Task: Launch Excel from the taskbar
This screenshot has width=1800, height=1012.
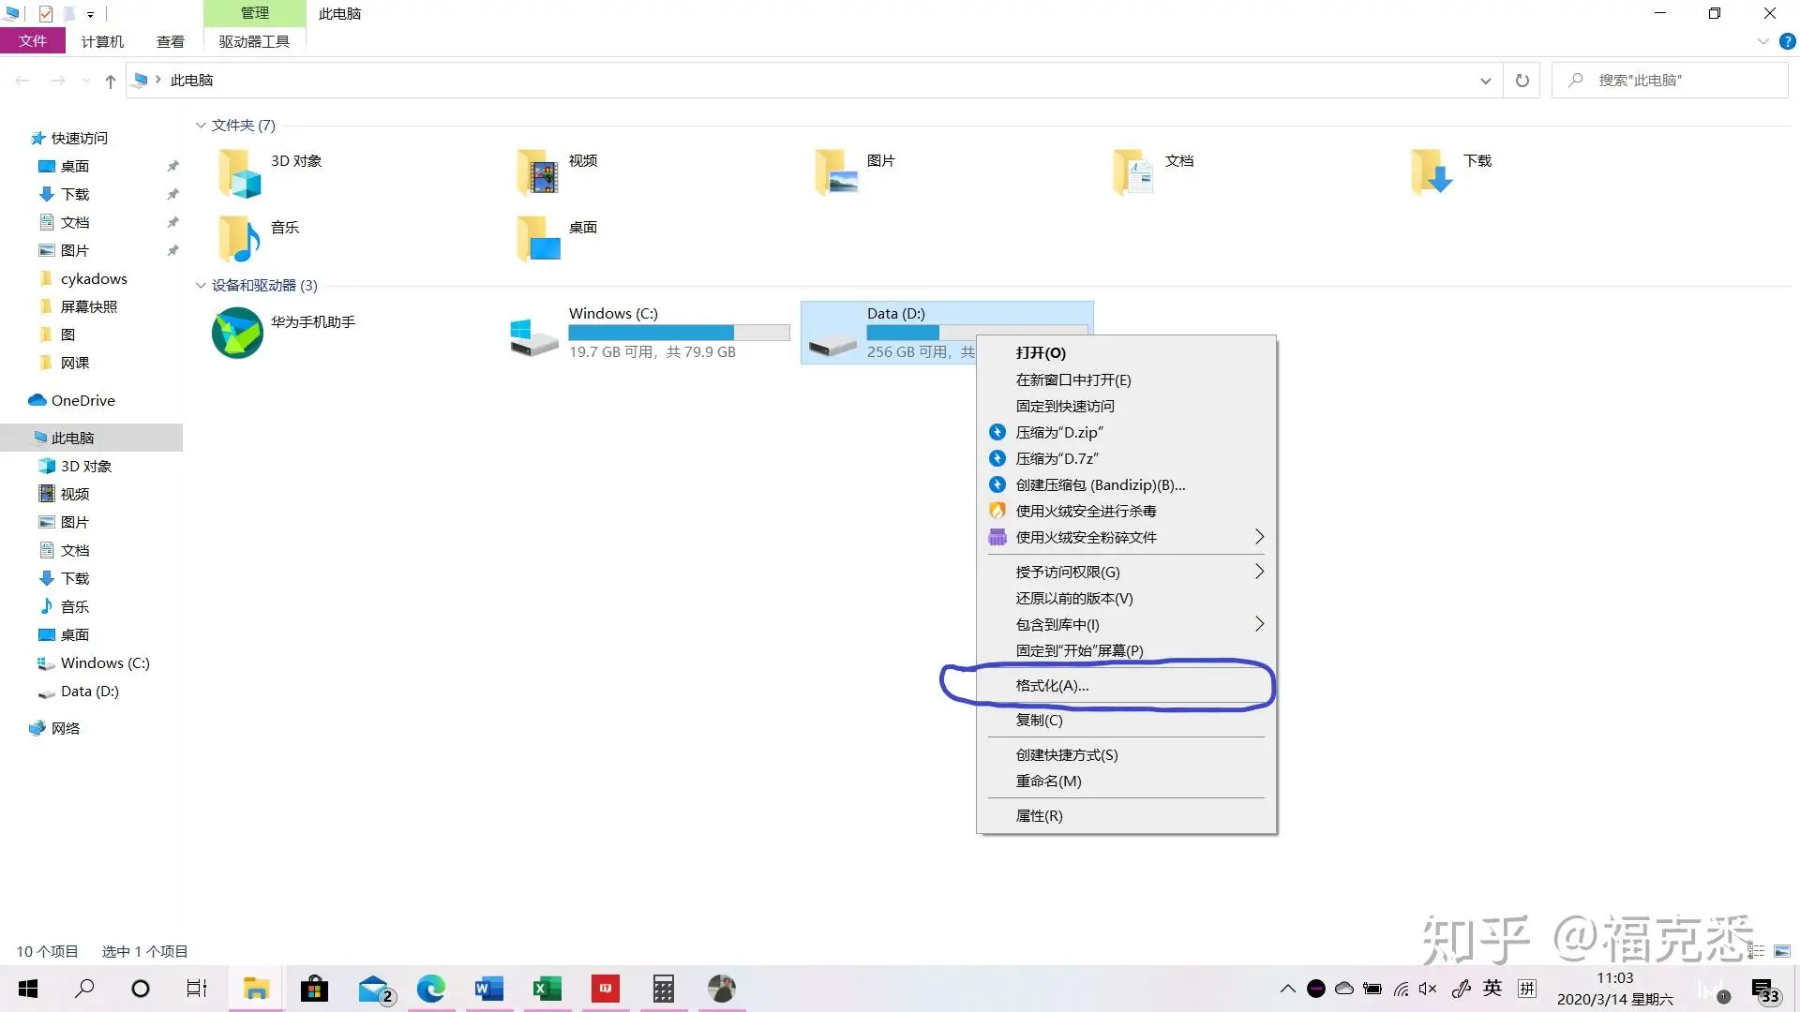Action: (547, 989)
